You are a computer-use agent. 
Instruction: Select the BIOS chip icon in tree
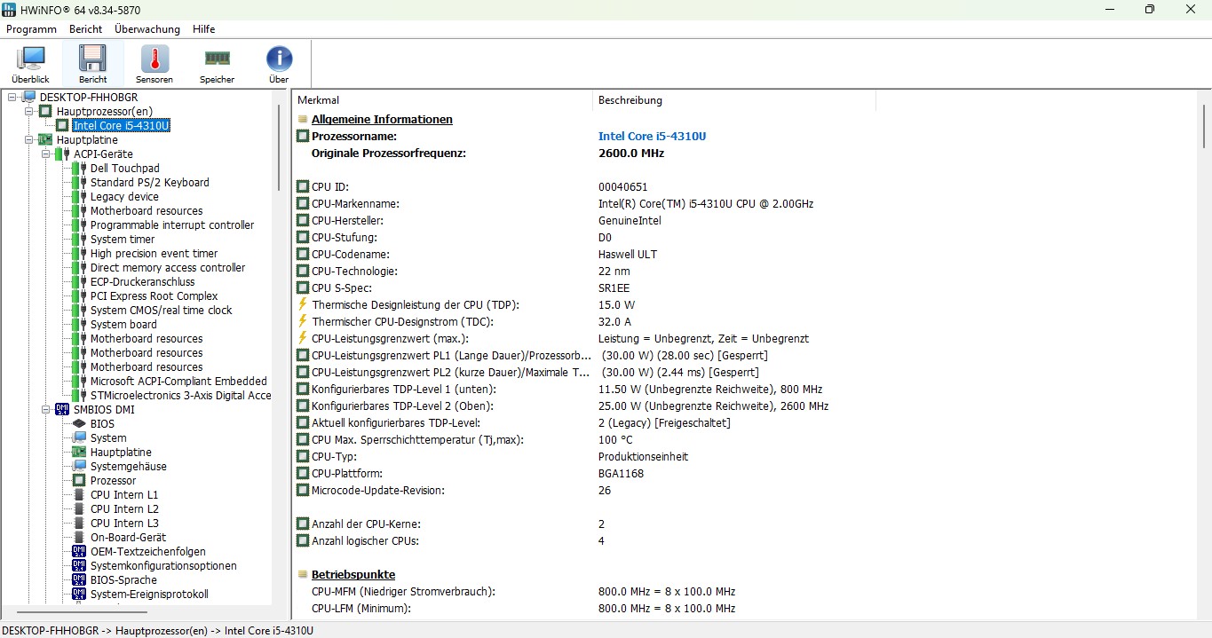[x=80, y=424]
